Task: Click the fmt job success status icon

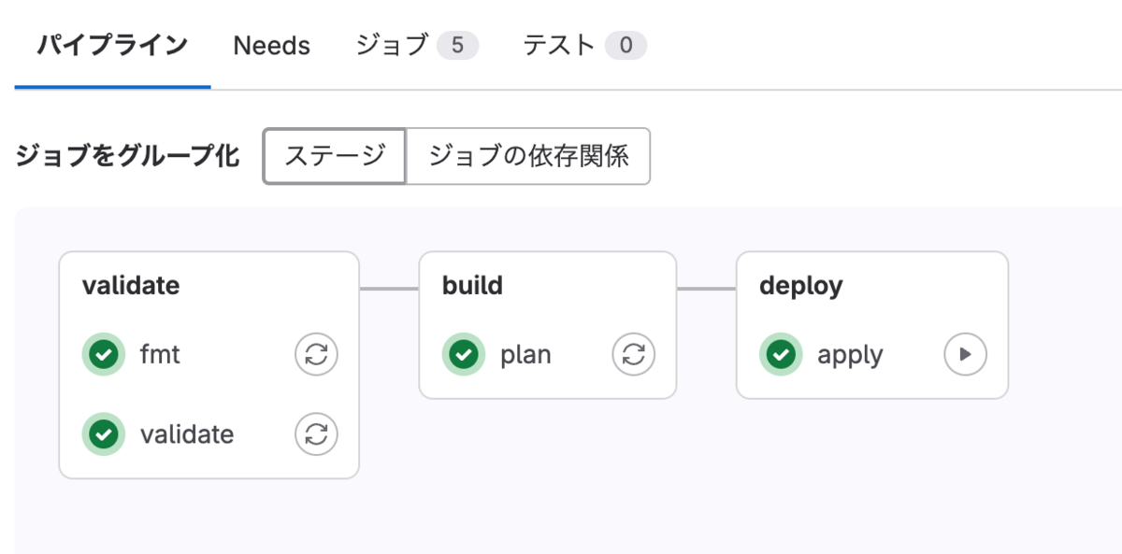Action: point(103,354)
